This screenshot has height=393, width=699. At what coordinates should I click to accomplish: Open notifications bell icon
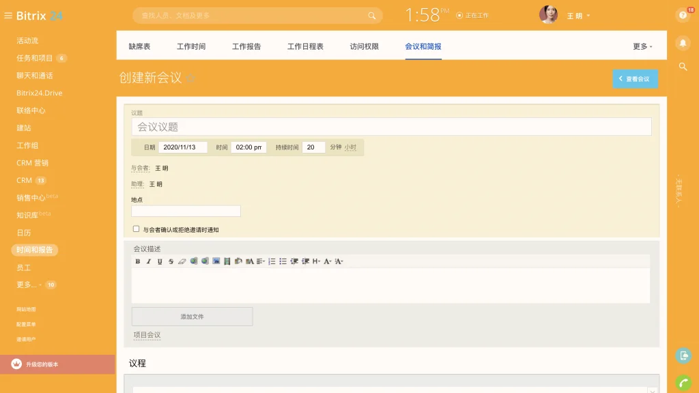(683, 43)
